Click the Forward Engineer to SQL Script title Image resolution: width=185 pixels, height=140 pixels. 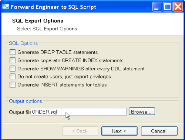click(53, 7)
